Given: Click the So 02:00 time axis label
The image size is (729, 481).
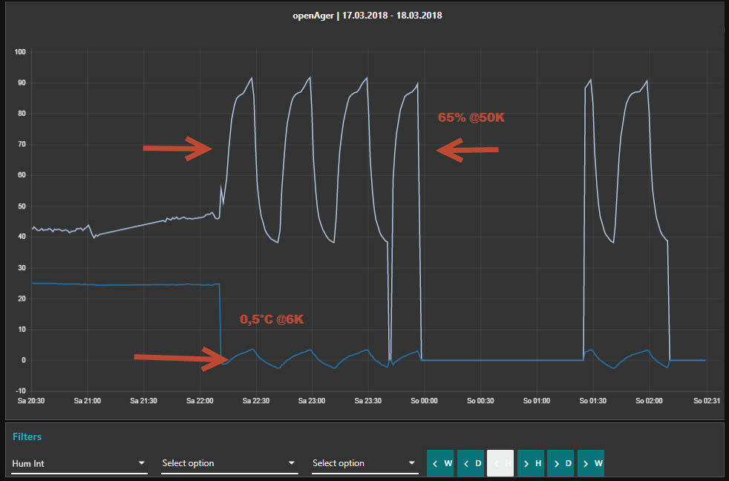Looking at the screenshot, I should pyautogui.click(x=649, y=401).
